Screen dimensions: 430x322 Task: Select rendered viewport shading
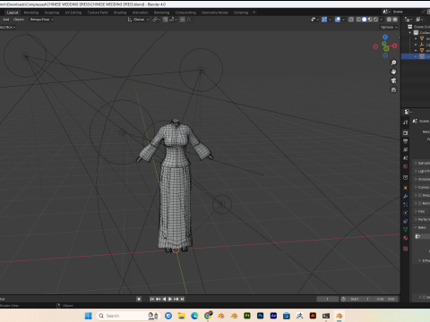tap(375, 20)
